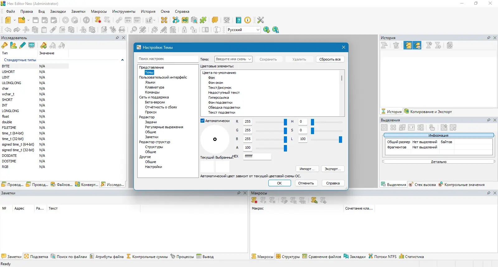This screenshot has height=267, width=498.
Task: Toggle the pin on the Выделения panel
Action: pos(489,120)
